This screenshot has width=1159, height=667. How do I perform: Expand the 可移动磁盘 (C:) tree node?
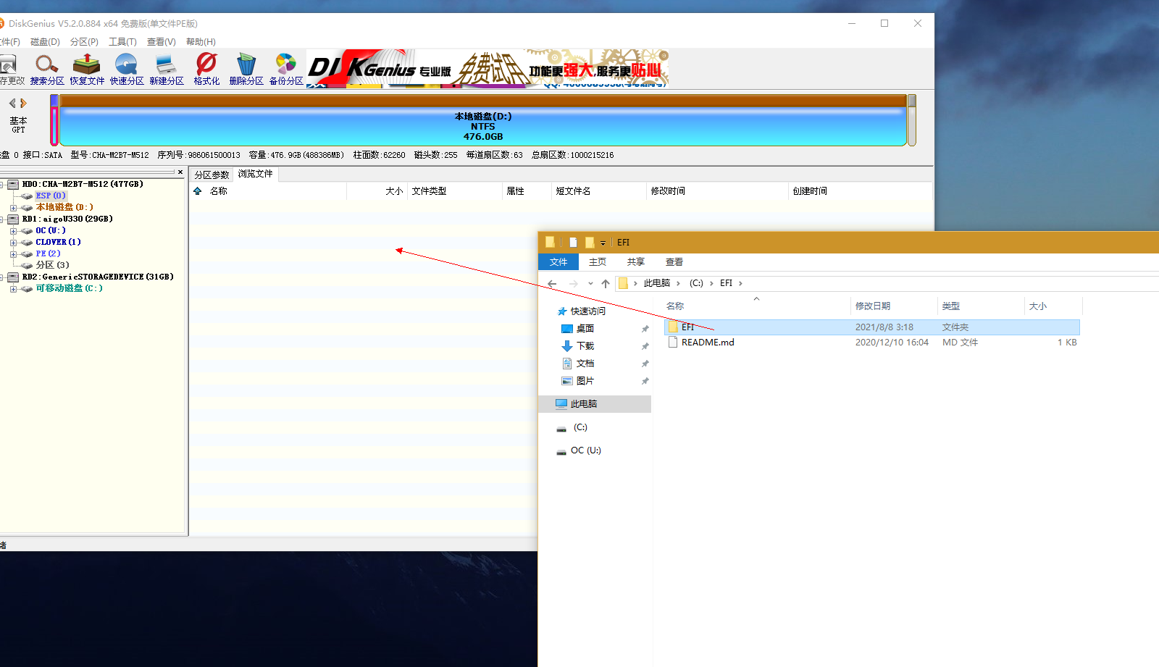click(x=13, y=289)
